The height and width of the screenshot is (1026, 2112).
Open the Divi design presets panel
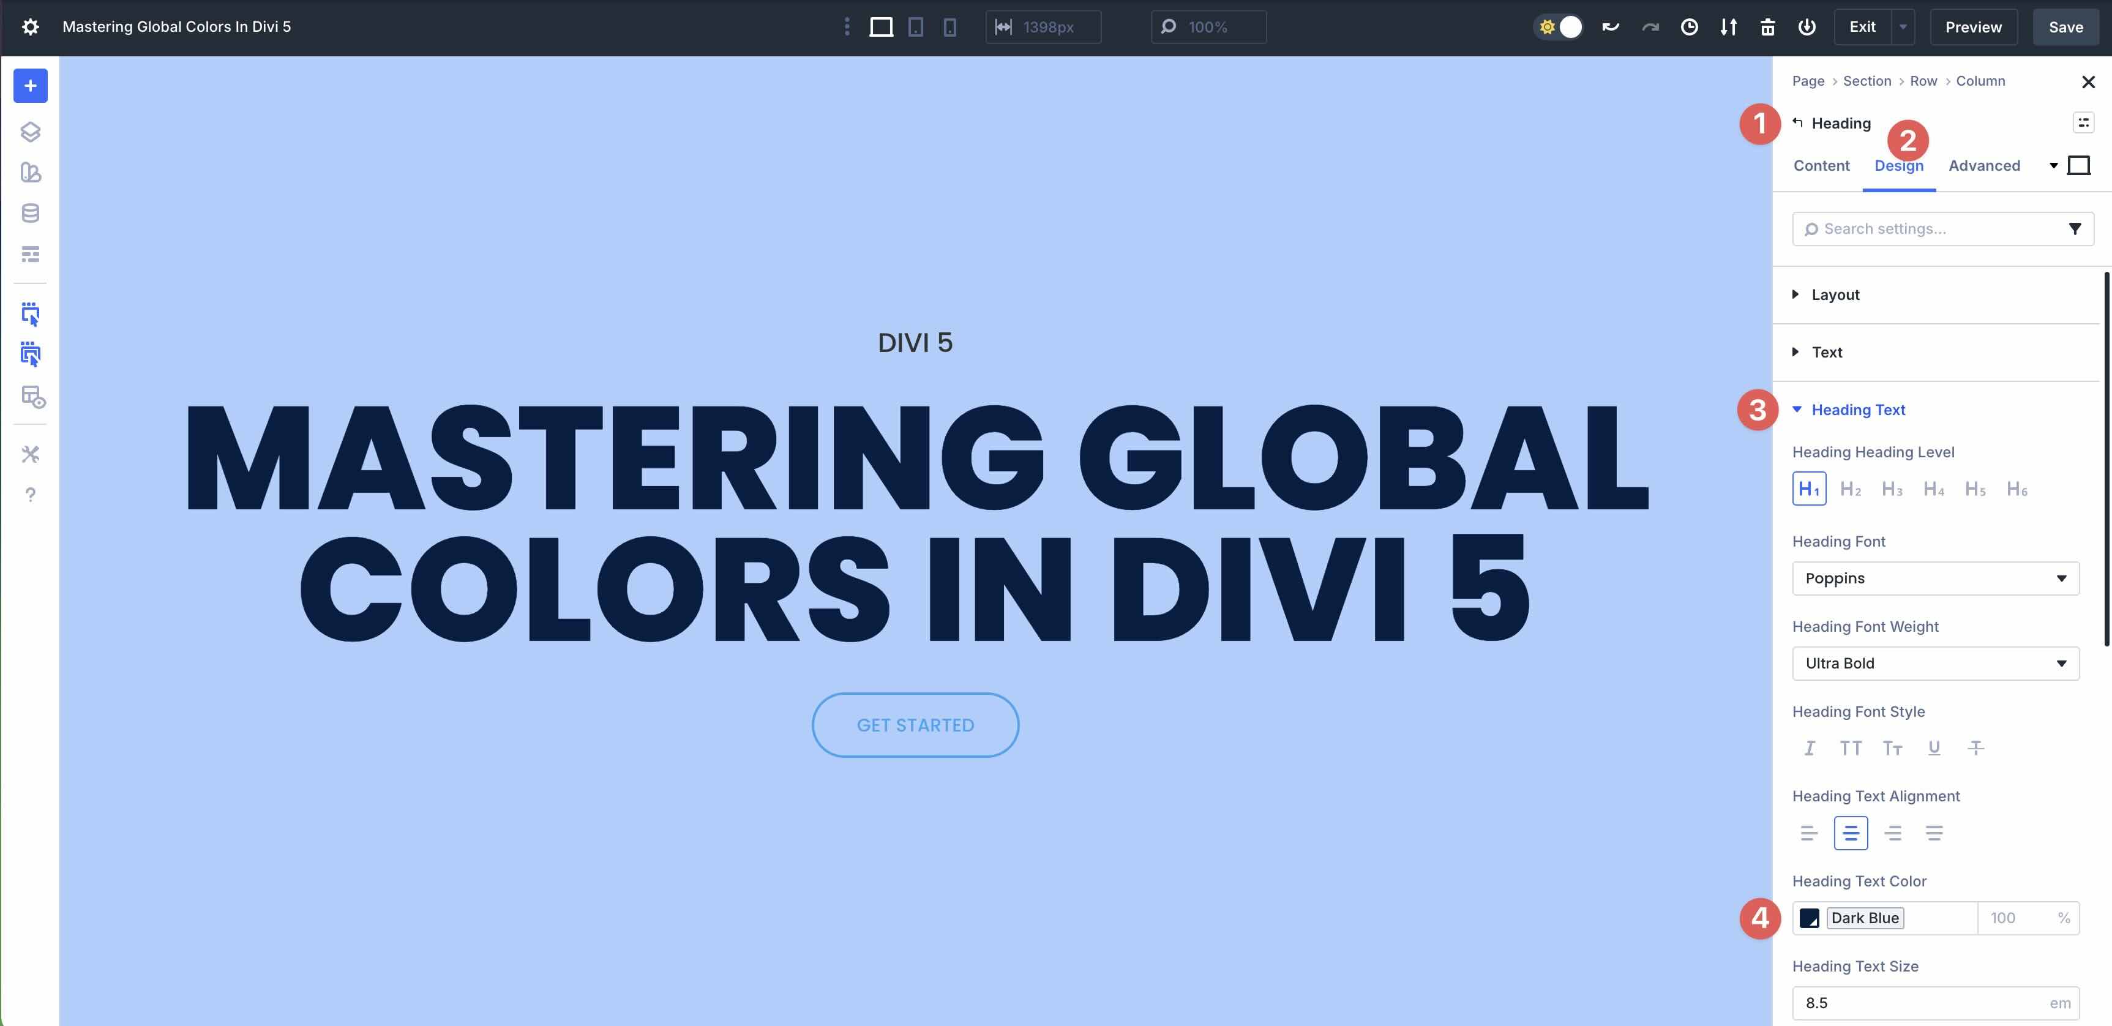[31, 173]
